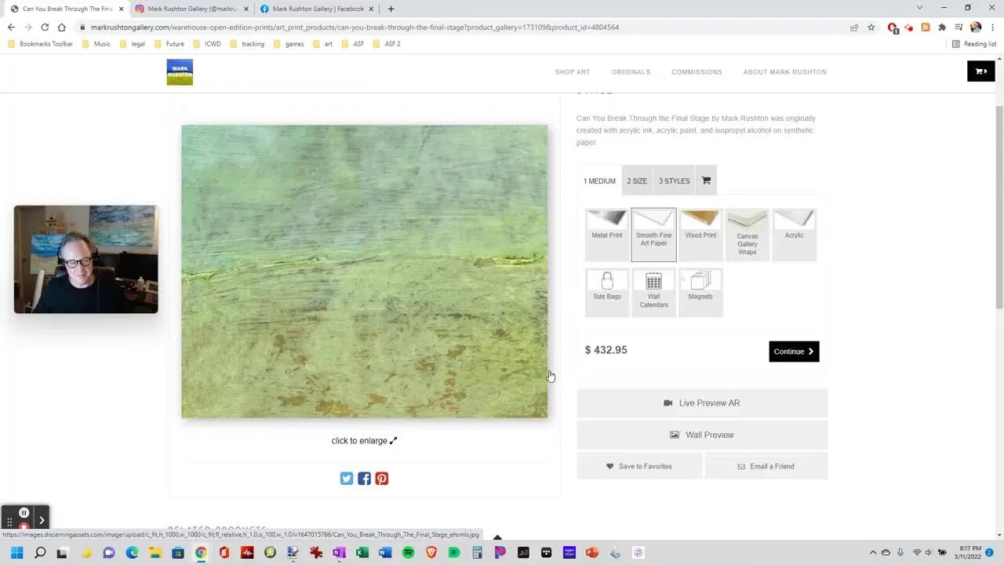This screenshot has height=565, width=1004.
Task: Click the Mark Rushton logo
Action: click(180, 72)
